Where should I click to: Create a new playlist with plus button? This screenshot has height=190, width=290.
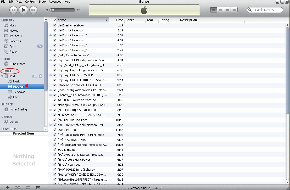tap(8, 188)
